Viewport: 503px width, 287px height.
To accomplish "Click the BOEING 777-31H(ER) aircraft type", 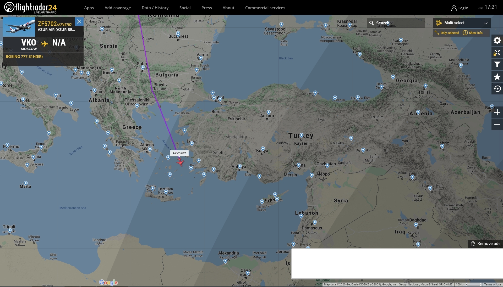I will 24,57.
